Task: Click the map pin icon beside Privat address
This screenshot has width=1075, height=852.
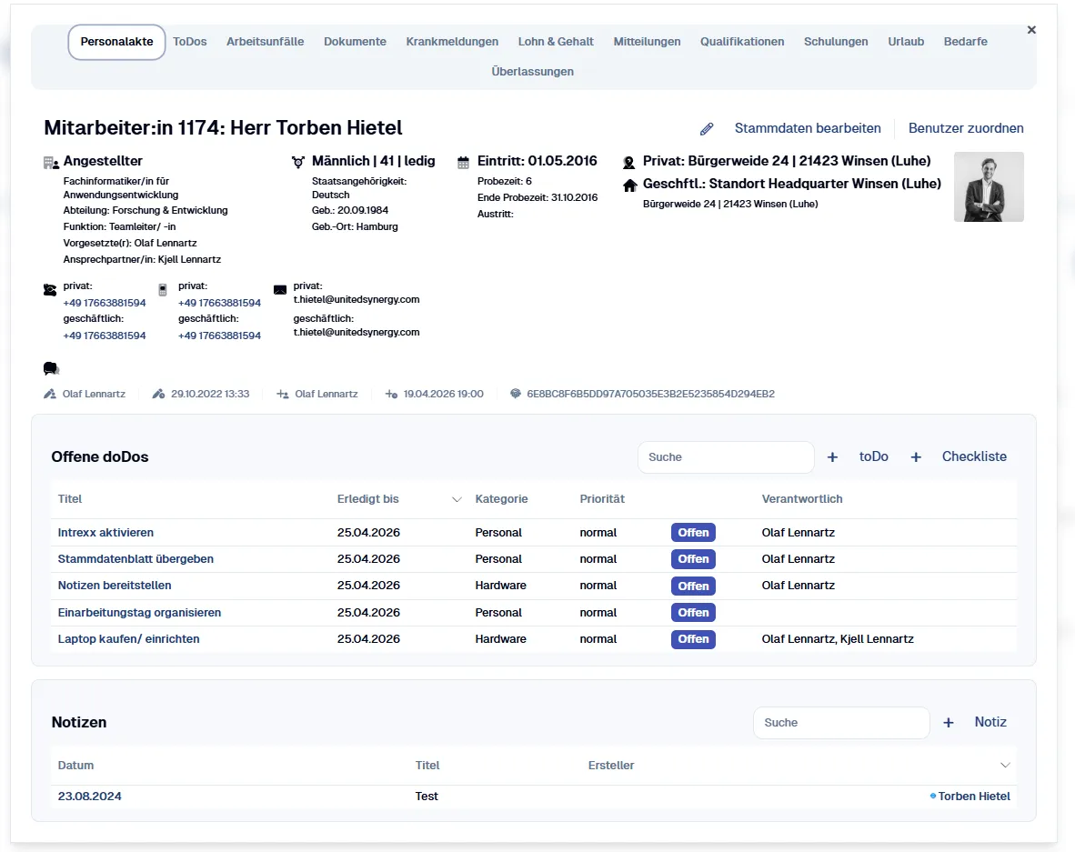Action: 629,163
